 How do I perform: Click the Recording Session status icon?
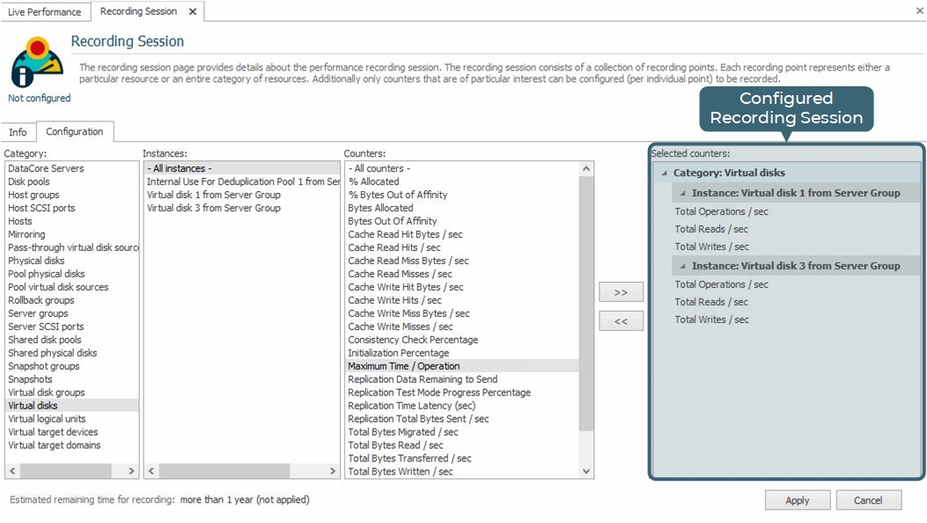click(38, 62)
